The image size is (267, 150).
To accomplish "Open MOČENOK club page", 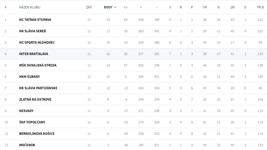I will pos(27,145).
